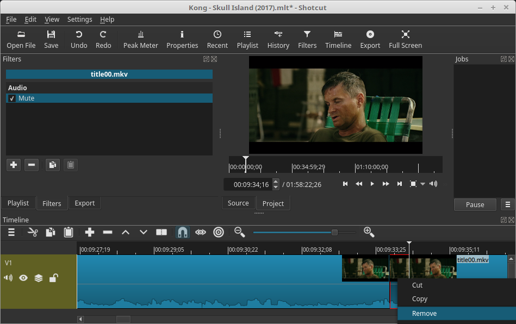
Task: Open the File menu
Action: tap(11, 20)
